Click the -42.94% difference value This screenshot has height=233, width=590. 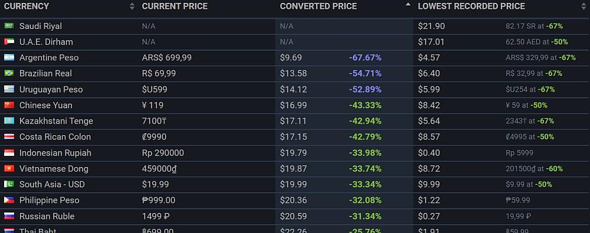point(365,121)
